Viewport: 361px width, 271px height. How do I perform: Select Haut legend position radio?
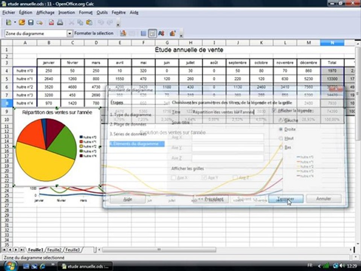tap(281, 138)
